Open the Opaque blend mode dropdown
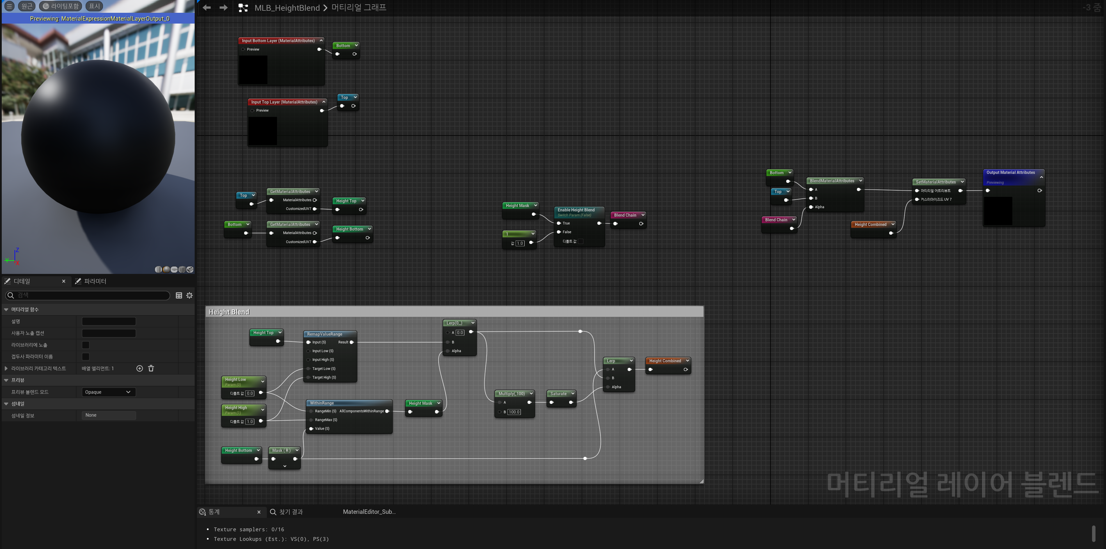Screen dimensions: 1106x549 [109, 392]
